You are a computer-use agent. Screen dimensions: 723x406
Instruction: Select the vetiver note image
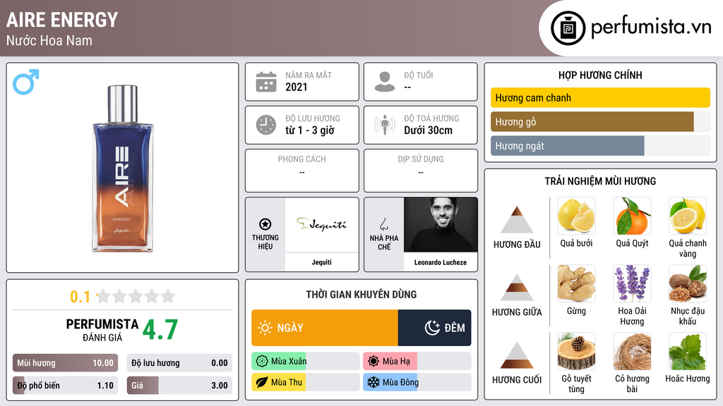(632, 351)
